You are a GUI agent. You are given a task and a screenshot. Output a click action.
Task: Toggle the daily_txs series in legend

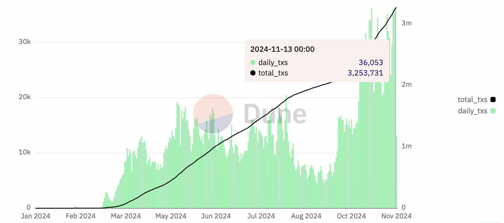(472, 111)
